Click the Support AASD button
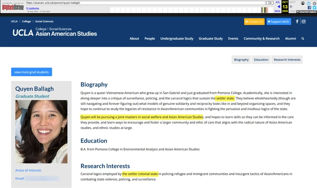This screenshot has height=188, width=317. pos(279,22)
